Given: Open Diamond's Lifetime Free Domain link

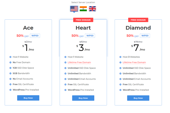Looking at the screenshot, I should (134, 62).
